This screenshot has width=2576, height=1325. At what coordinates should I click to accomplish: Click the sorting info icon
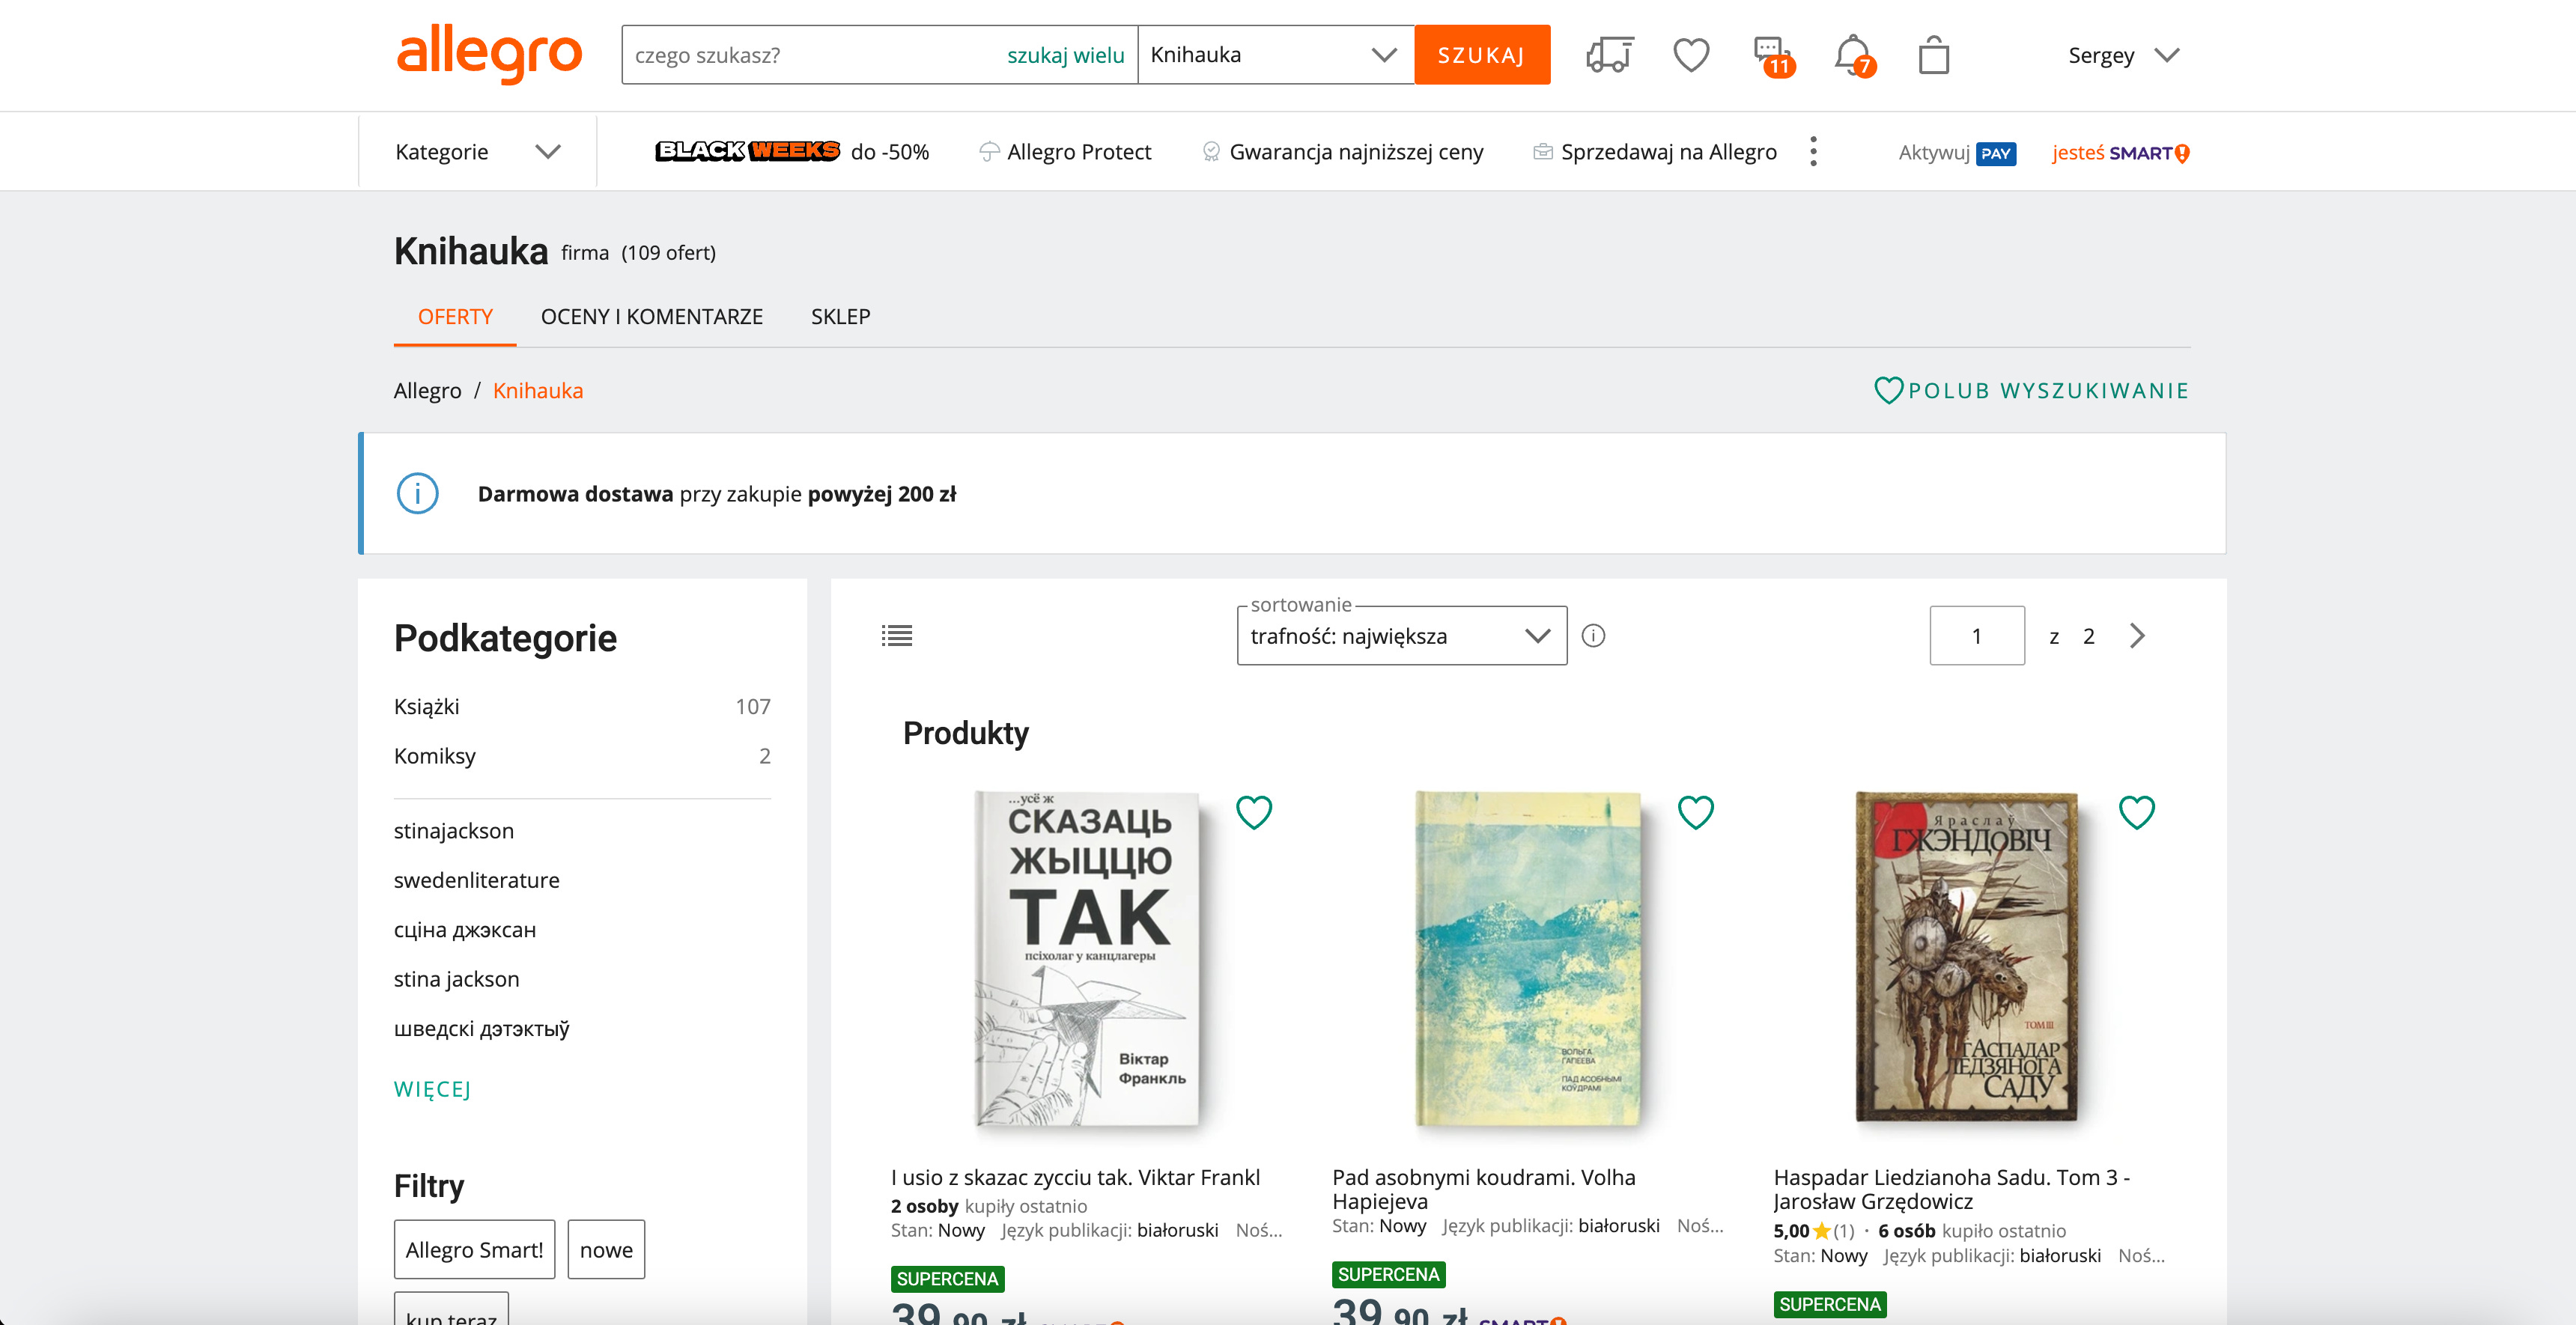1593,636
